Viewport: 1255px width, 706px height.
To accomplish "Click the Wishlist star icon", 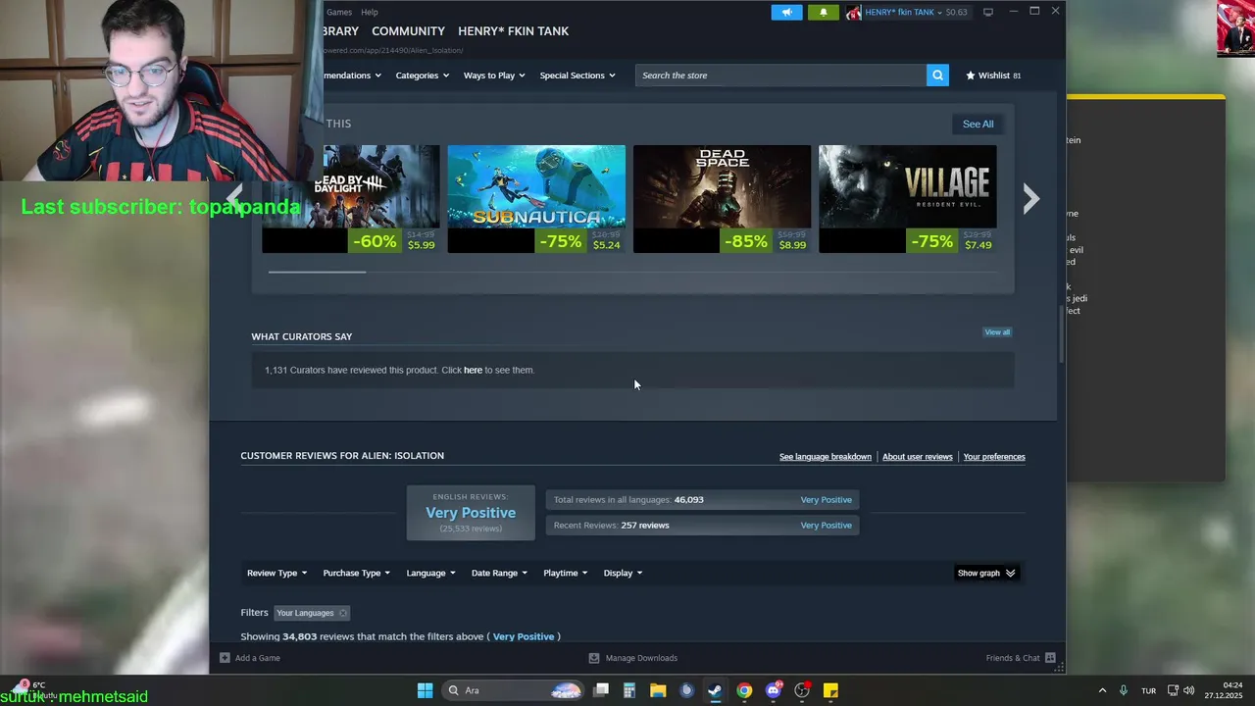I will pyautogui.click(x=971, y=76).
